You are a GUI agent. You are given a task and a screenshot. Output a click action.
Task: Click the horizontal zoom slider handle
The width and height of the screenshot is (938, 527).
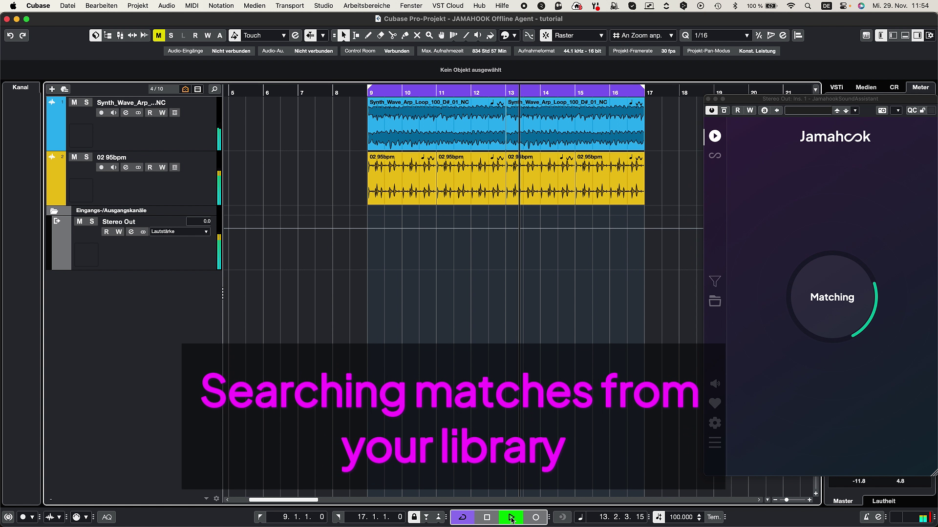[x=786, y=500]
